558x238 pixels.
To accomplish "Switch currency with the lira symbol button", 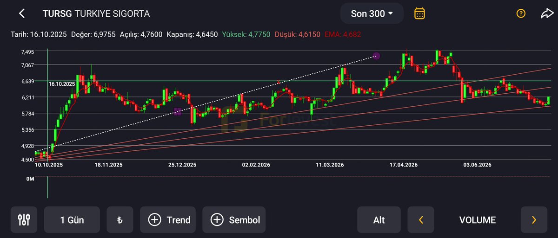I will coord(120,220).
